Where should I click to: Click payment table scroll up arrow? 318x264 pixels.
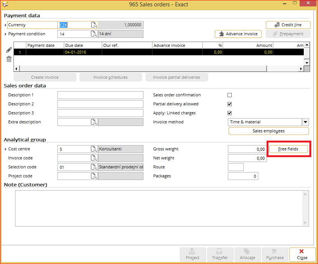pos(307,45)
